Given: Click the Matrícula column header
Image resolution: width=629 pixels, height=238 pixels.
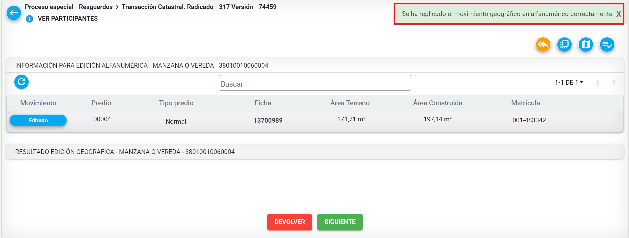Looking at the screenshot, I should [525, 103].
